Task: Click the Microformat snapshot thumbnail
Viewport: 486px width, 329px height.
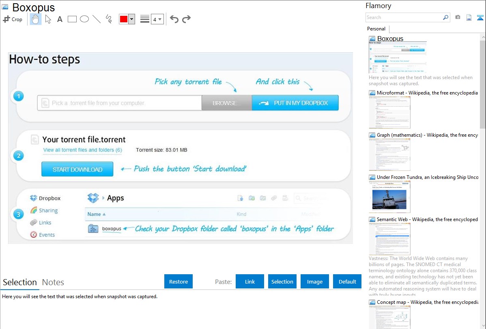Action: pyautogui.click(x=389, y=112)
